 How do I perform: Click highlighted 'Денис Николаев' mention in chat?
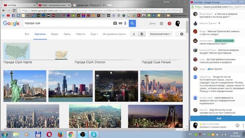(x=224, y=41)
